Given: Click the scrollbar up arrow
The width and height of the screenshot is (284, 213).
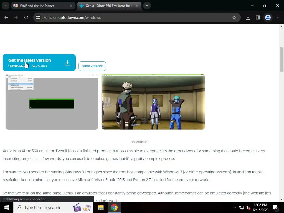Looking at the screenshot, I should 282,27.
